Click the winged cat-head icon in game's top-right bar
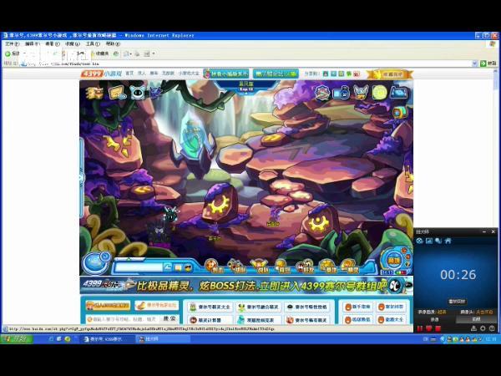This screenshot has width=501, height=376. [x=361, y=93]
